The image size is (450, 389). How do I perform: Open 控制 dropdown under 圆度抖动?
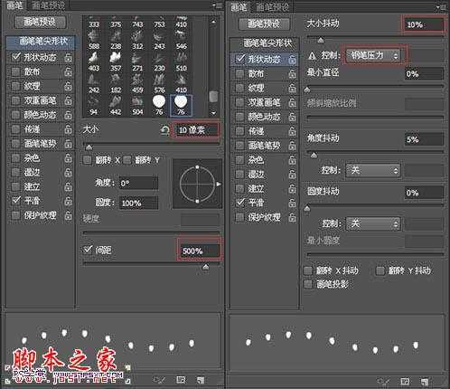point(373,223)
